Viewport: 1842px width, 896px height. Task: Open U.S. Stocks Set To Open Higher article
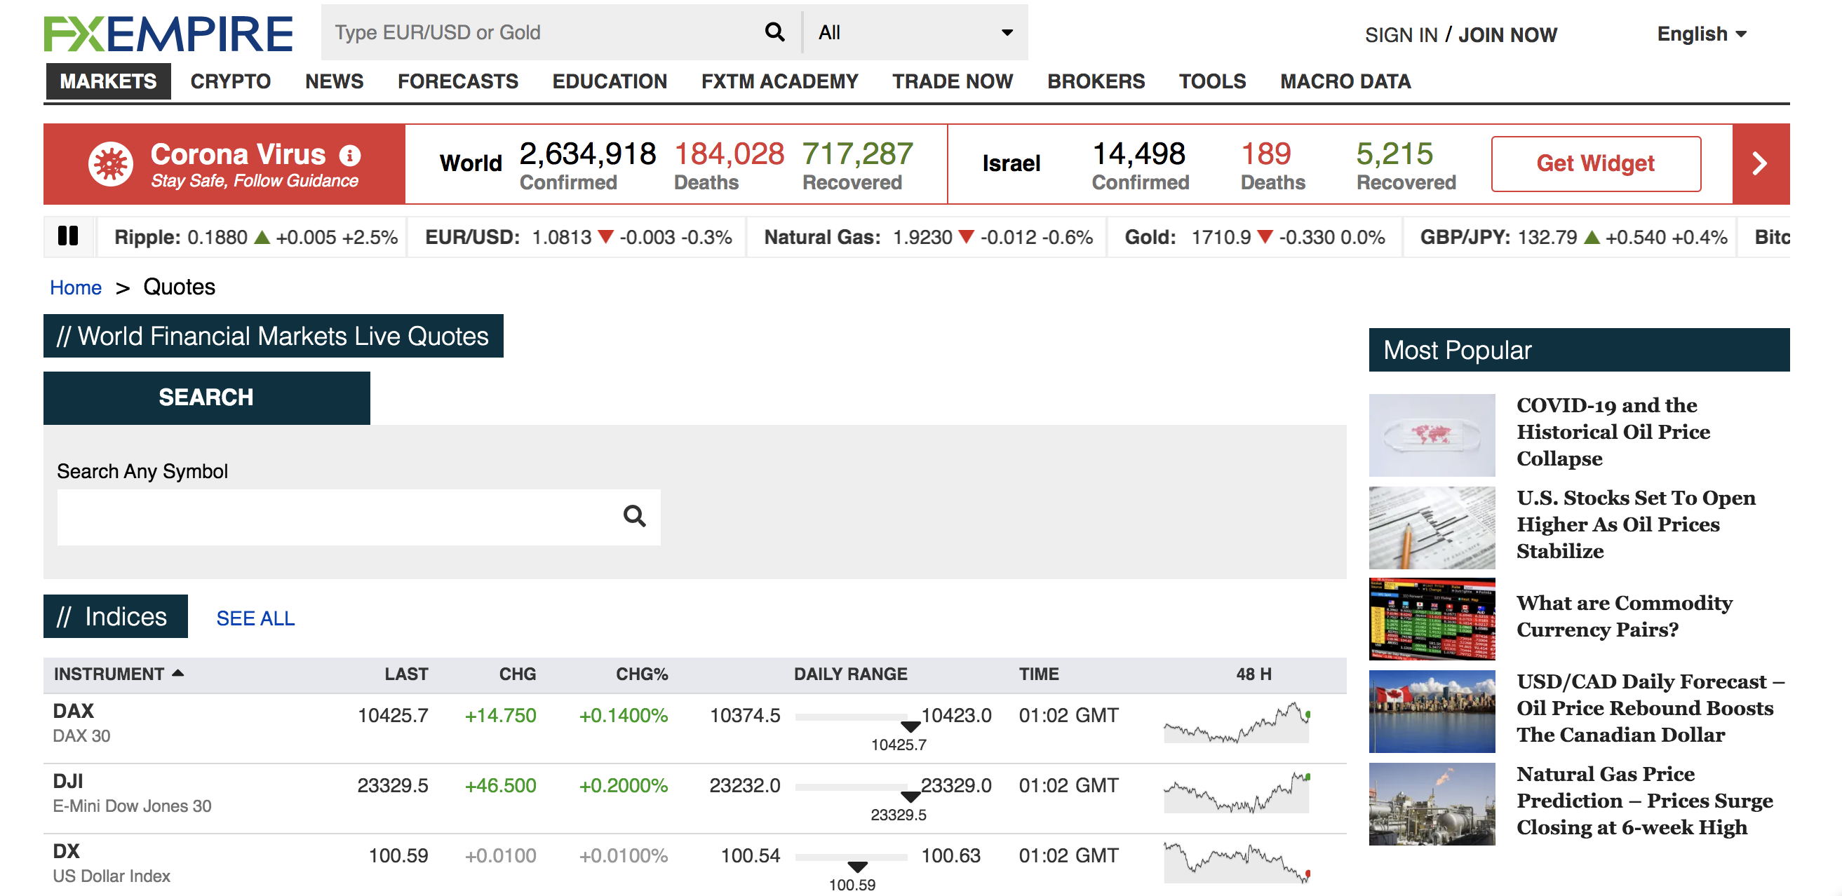(1636, 524)
